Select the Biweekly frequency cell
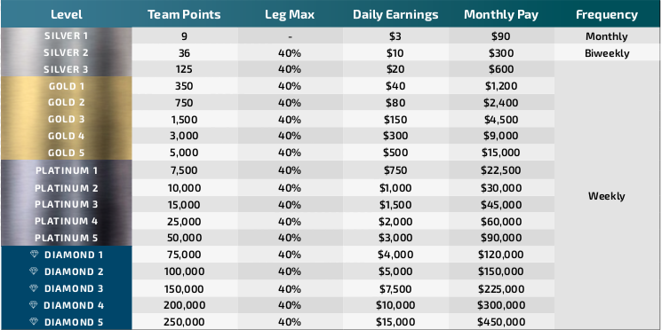The height and width of the screenshot is (330, 662). 608,52
